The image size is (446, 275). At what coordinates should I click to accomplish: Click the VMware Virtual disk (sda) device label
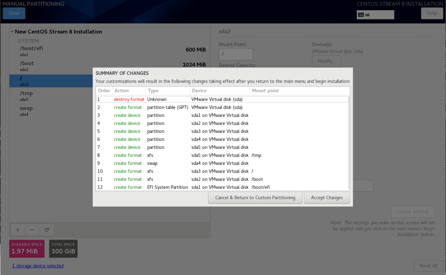pyautogui.click(x=337, y=51)
